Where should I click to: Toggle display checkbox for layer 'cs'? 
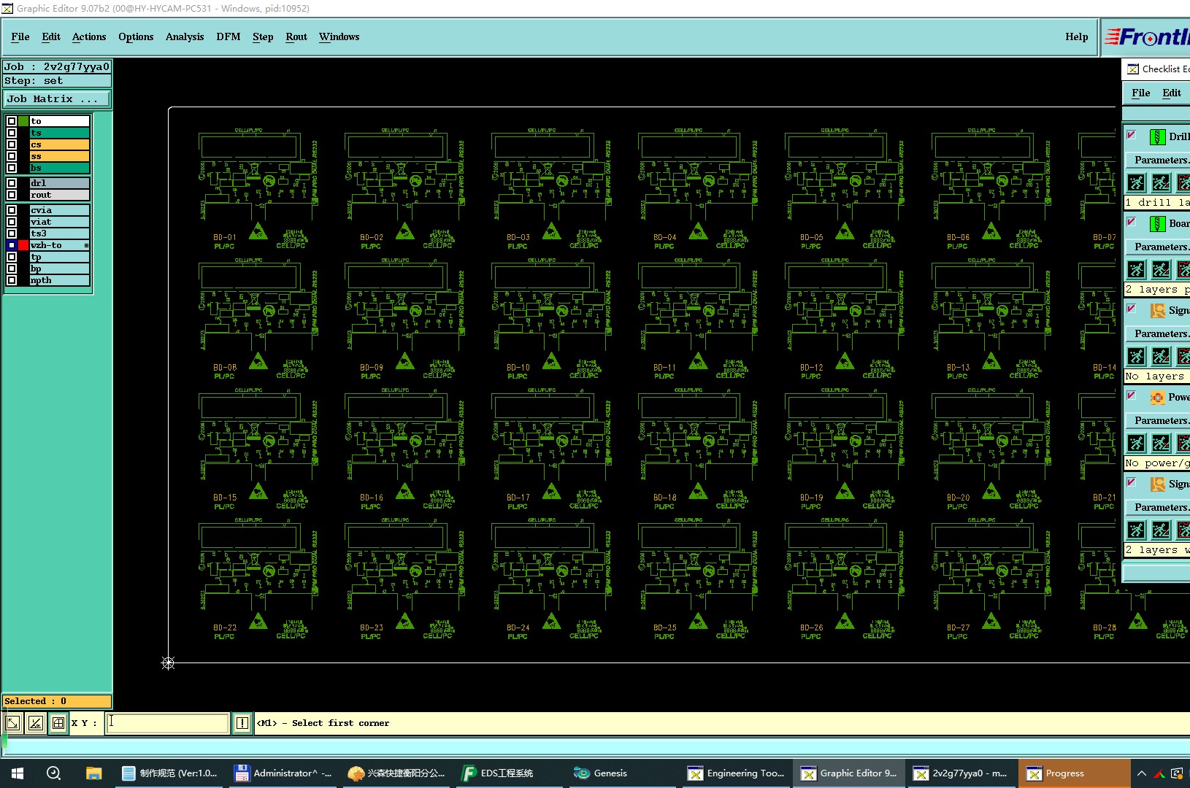click(x=12, y=144)
